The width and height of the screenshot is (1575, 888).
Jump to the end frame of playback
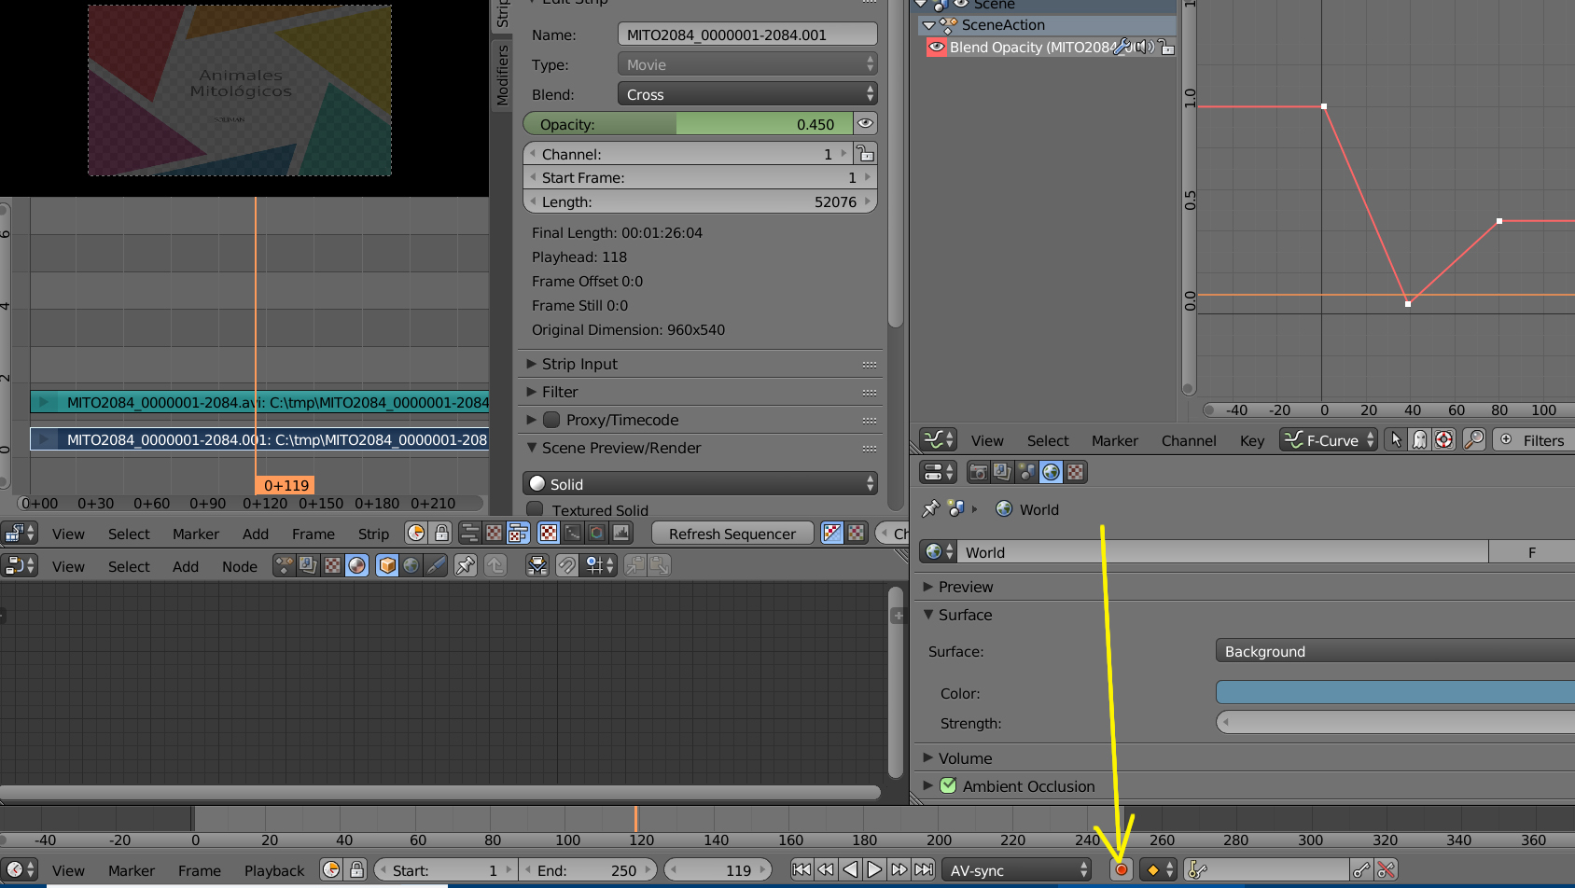click(x=924, y=869)
